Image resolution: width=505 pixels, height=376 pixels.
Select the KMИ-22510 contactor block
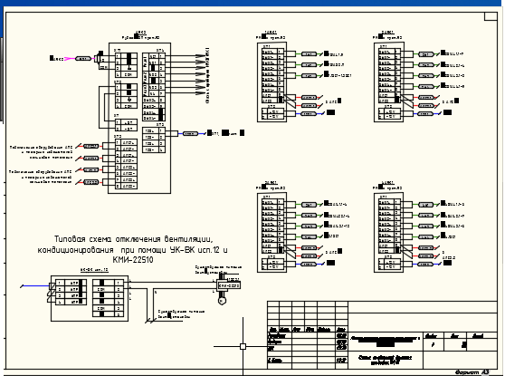click(x=229, y=285)
